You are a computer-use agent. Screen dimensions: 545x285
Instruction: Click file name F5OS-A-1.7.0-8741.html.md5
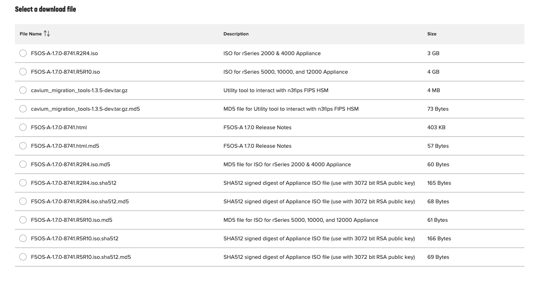point(65,146)
